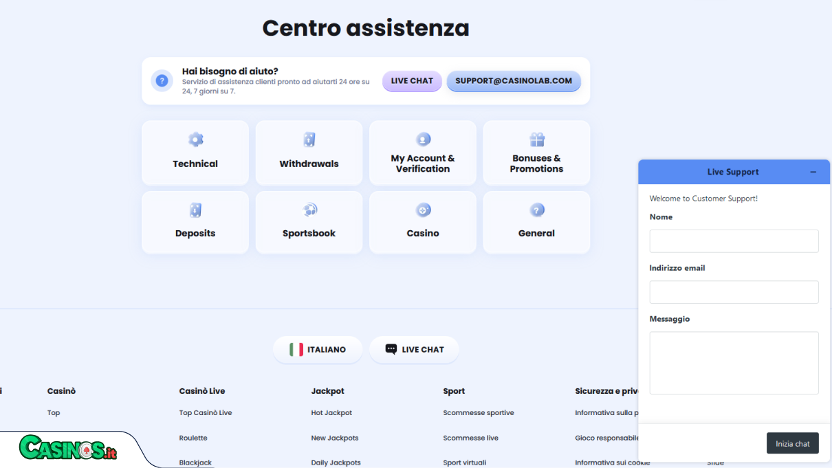This screenshot has width=832, height=468.
Task: Click the Casino chip icon
Action: 423,210
